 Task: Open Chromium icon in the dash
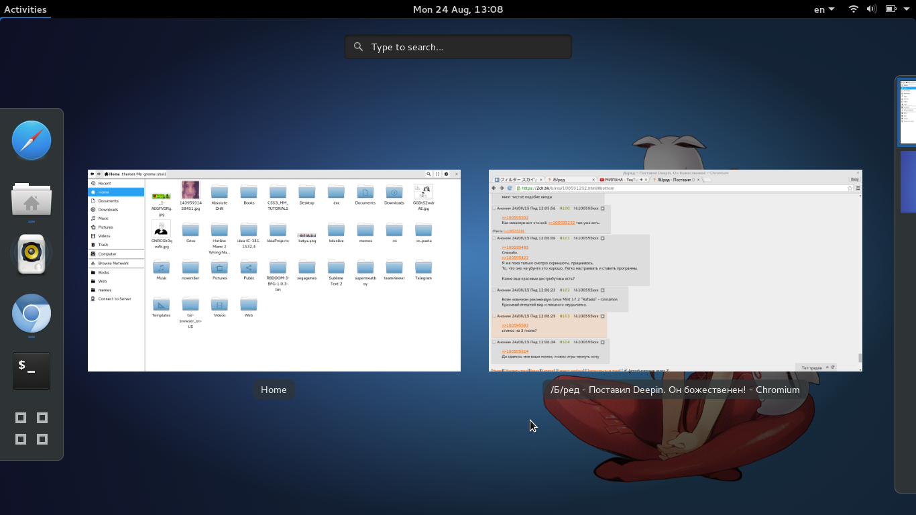(x=32, y=313)
